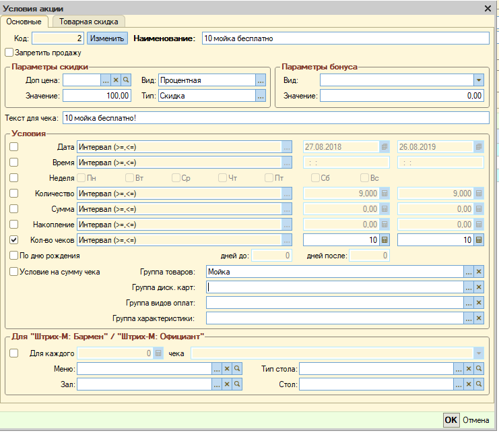Toggle Запретить продажу checkbox

(9, 52)
